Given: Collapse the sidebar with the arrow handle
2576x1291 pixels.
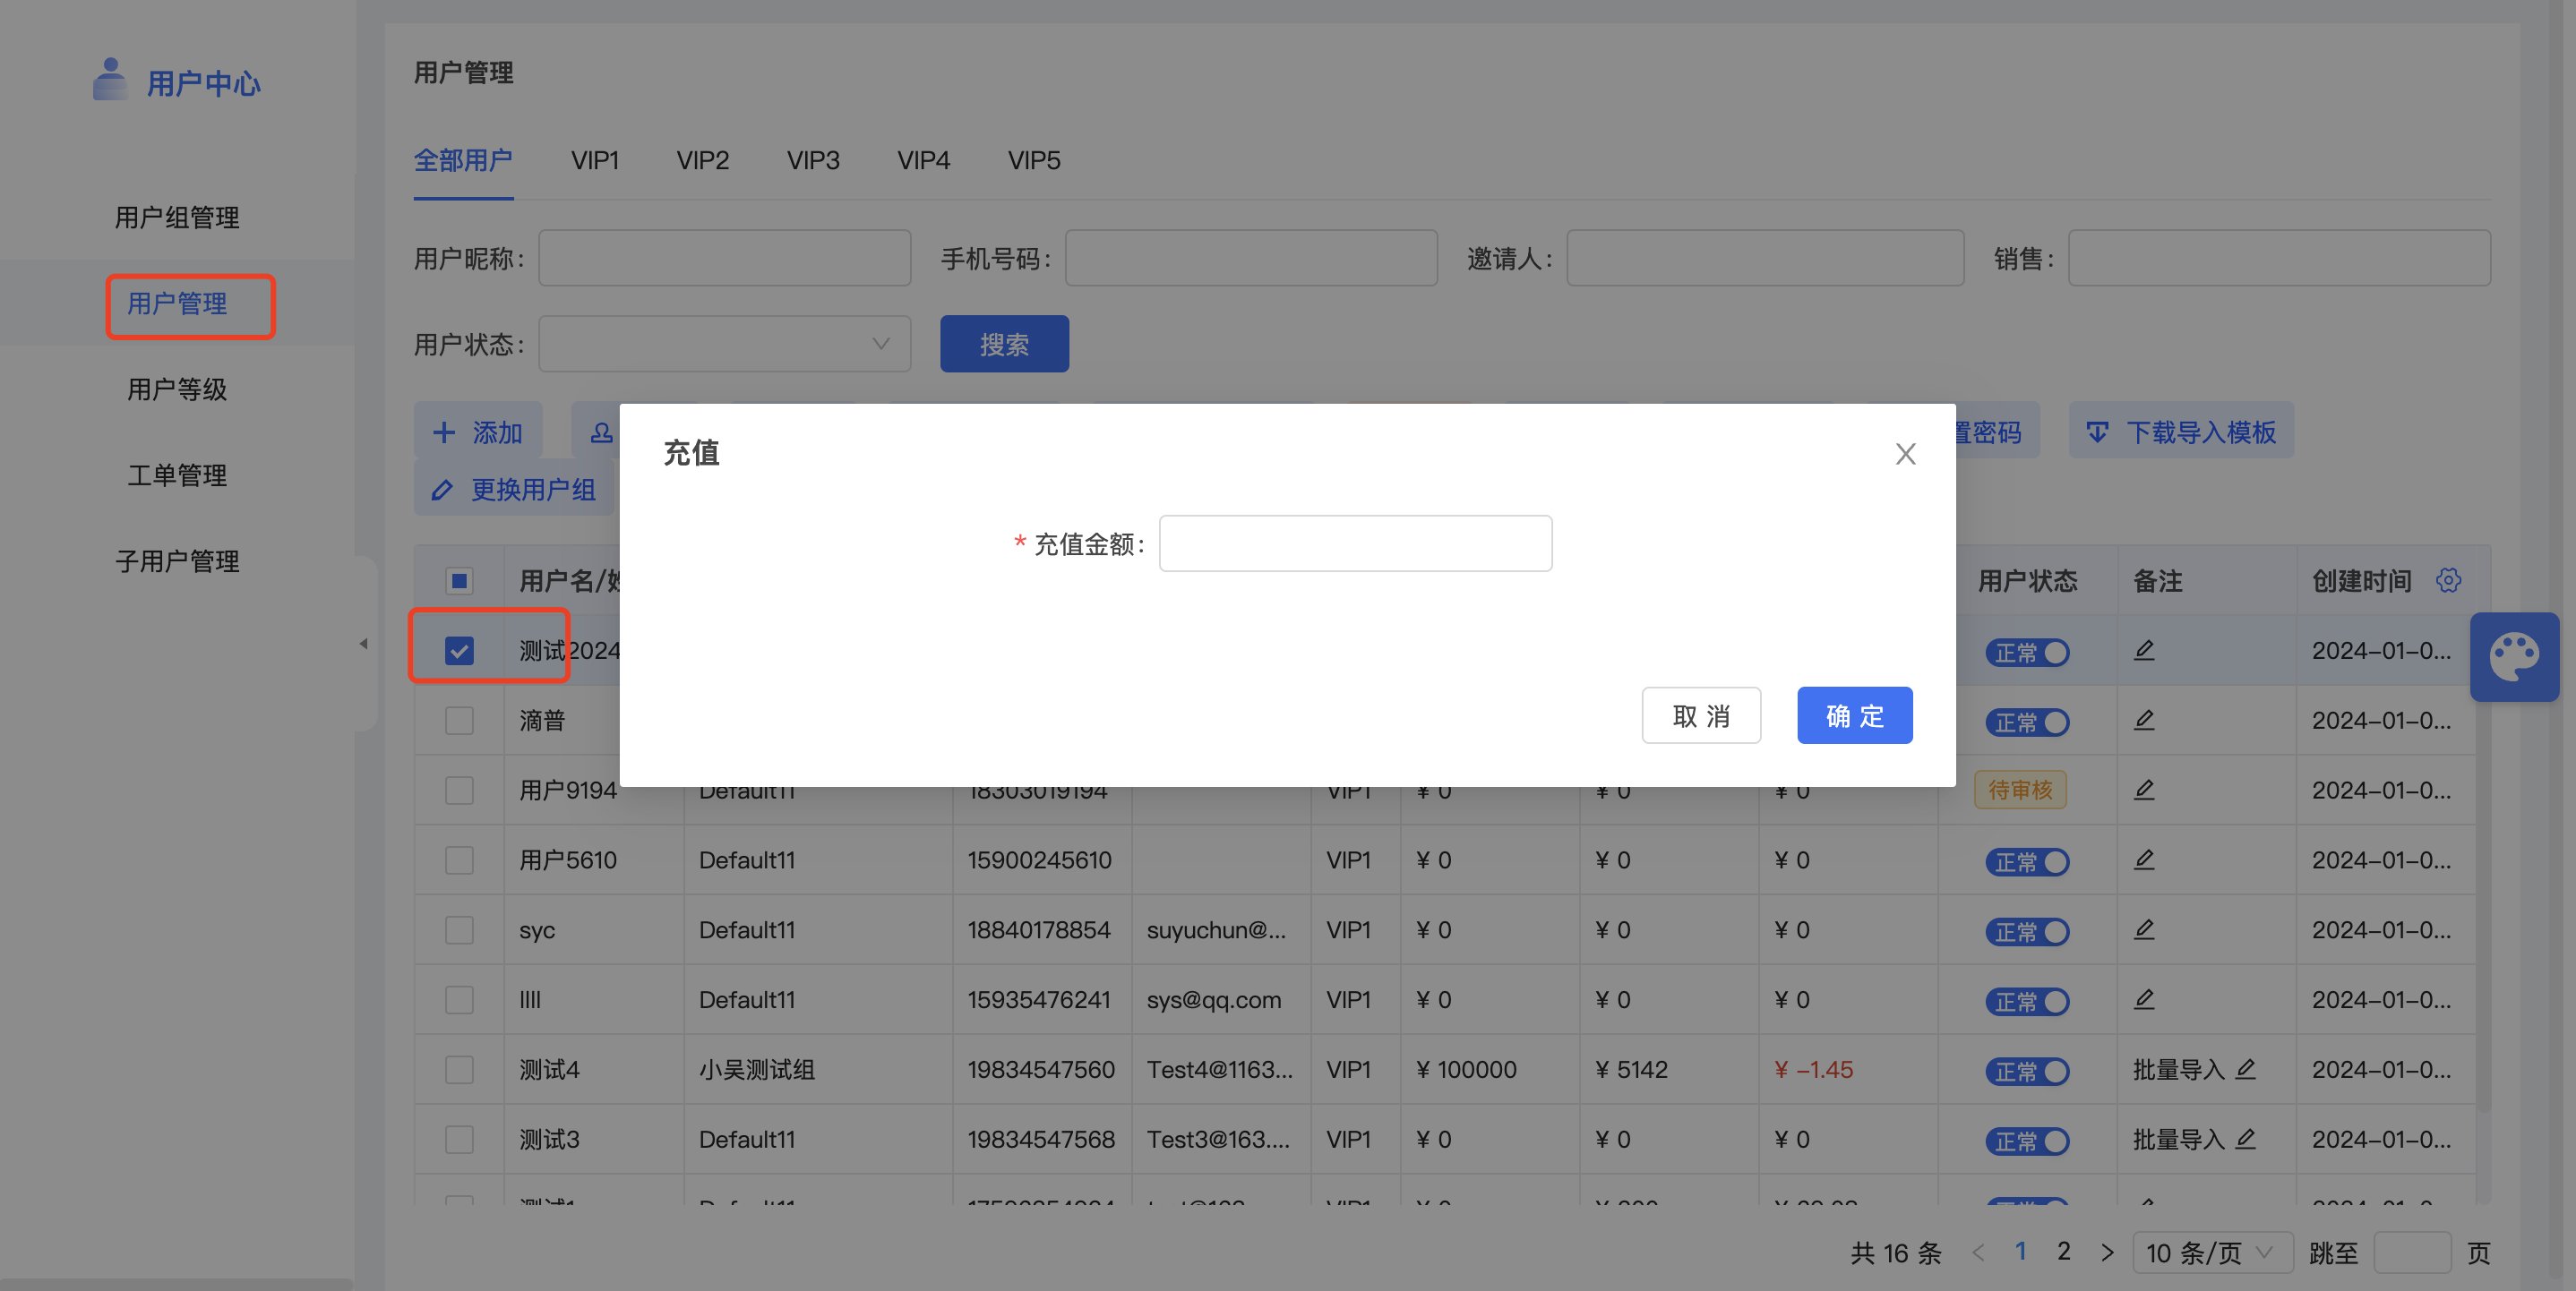Looking at the screenshot, I should (x=364, y=644).
